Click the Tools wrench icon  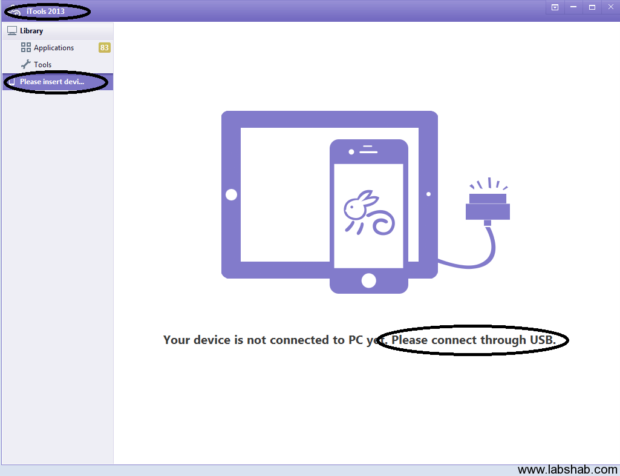tap(25, 64)
